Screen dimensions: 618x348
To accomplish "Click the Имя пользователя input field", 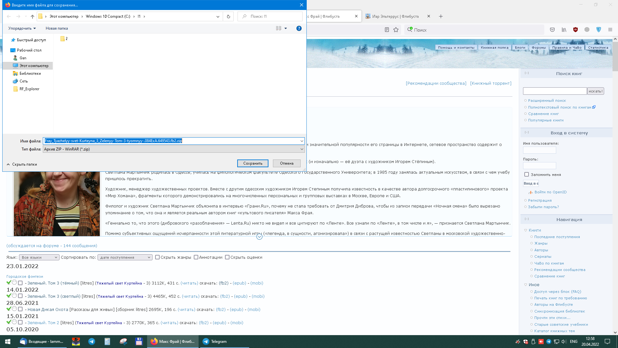I will (539, 150).
